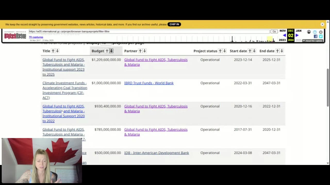330x185 pixels.
Task: Click start date 2022-03-31
Action: tap(243, 83)
